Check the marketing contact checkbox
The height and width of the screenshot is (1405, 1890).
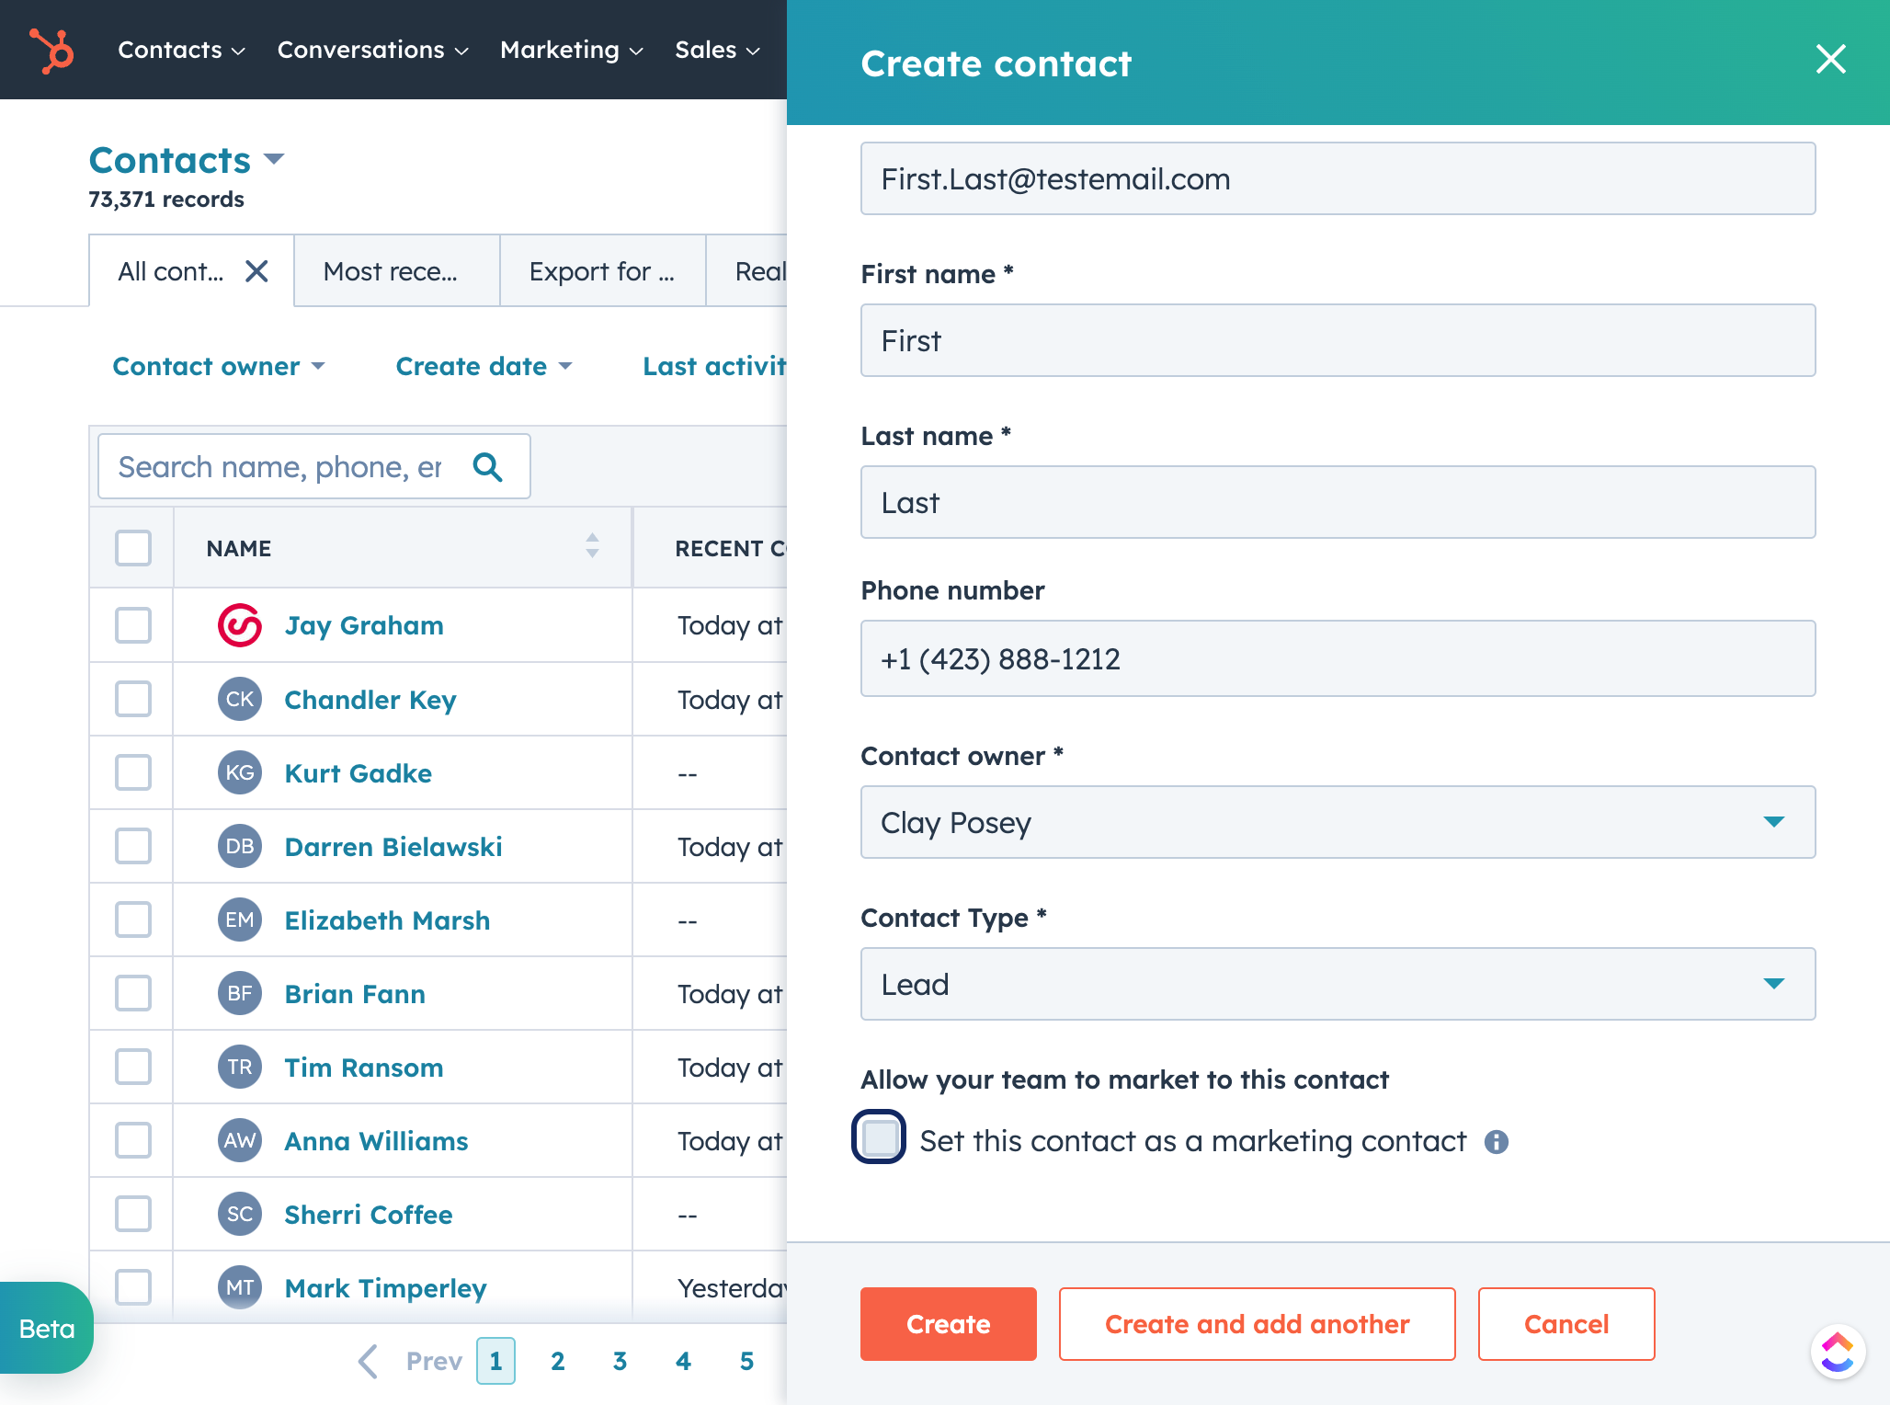(x=880, y=1137)
